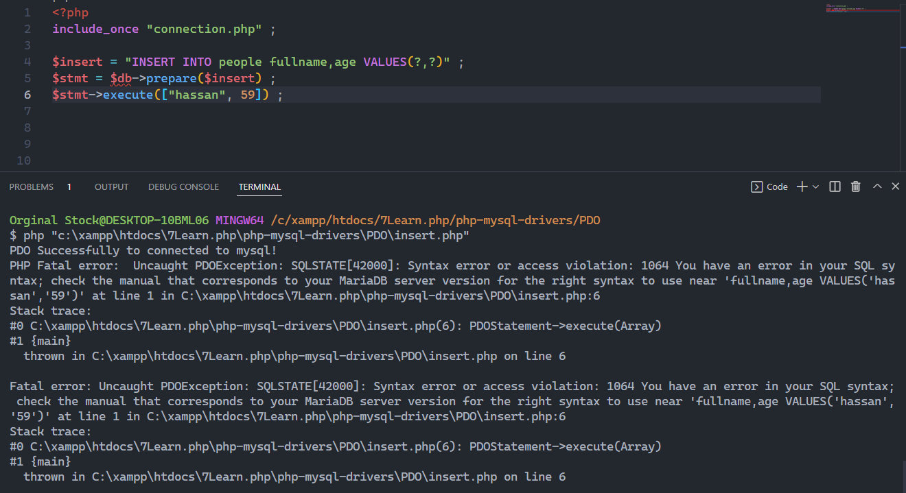Click the first '#1 {main}' line

click(x=40, y=341)
